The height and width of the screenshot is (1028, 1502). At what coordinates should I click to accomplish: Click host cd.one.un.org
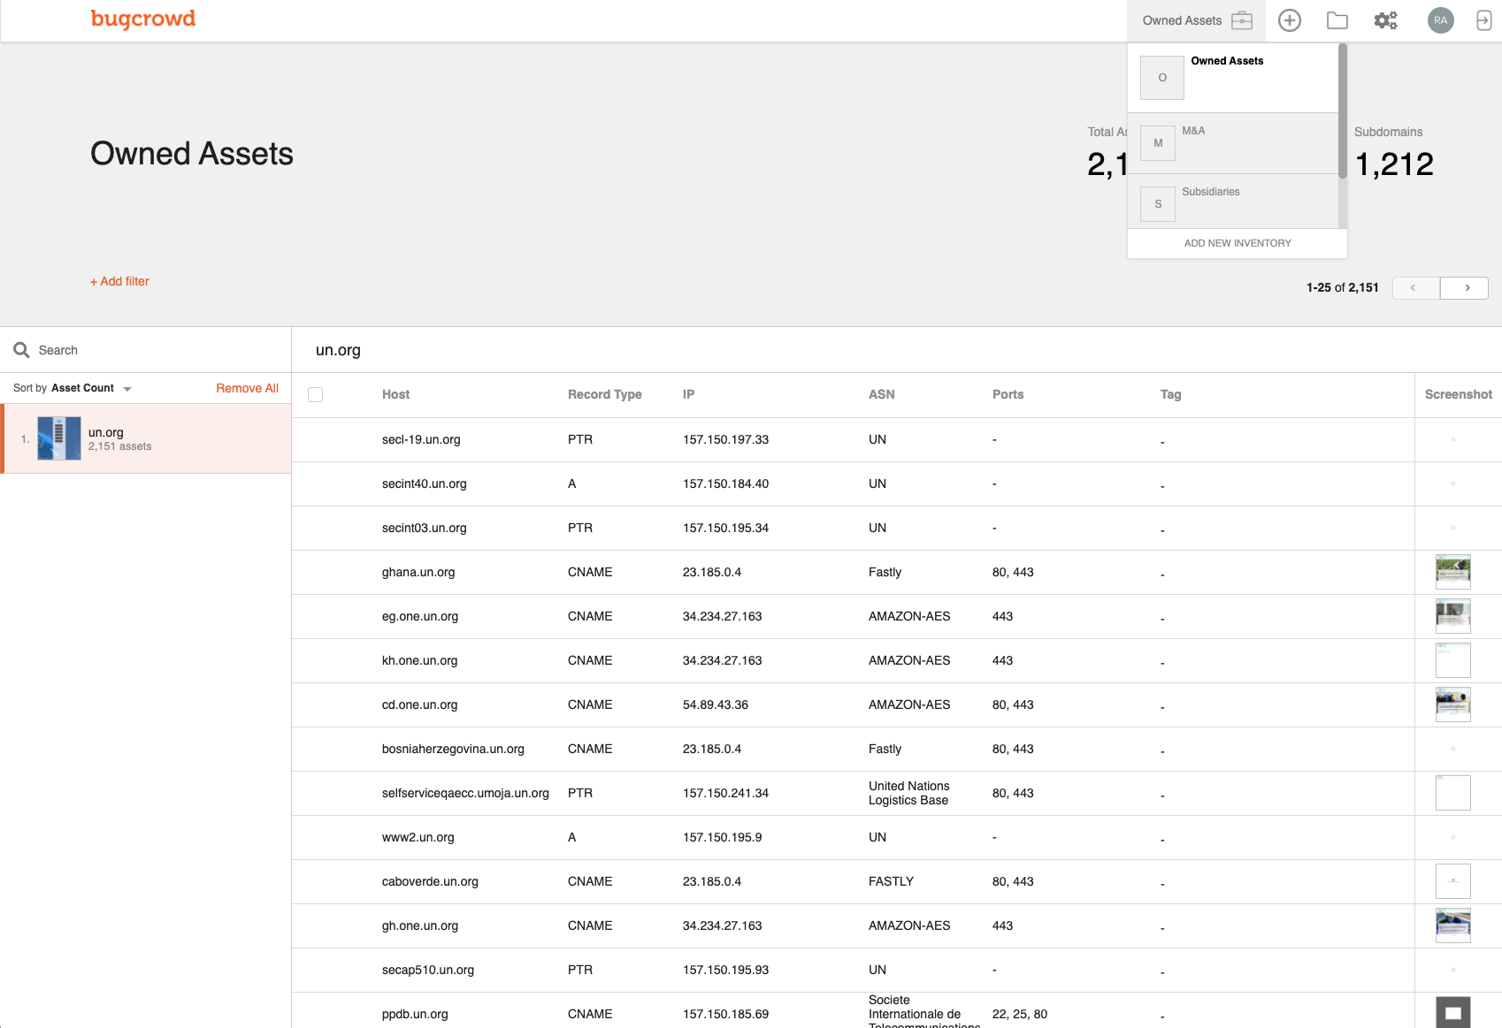tap(419, 704)
